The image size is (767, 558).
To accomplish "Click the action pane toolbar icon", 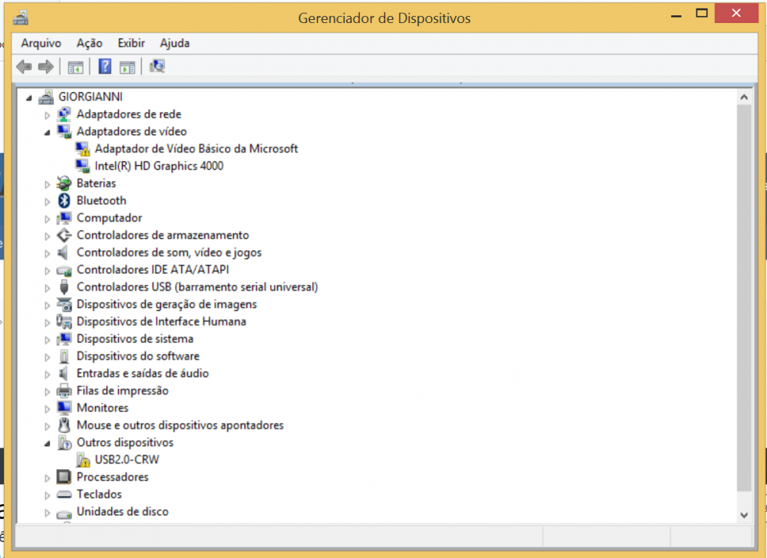I will pos(127,67).
